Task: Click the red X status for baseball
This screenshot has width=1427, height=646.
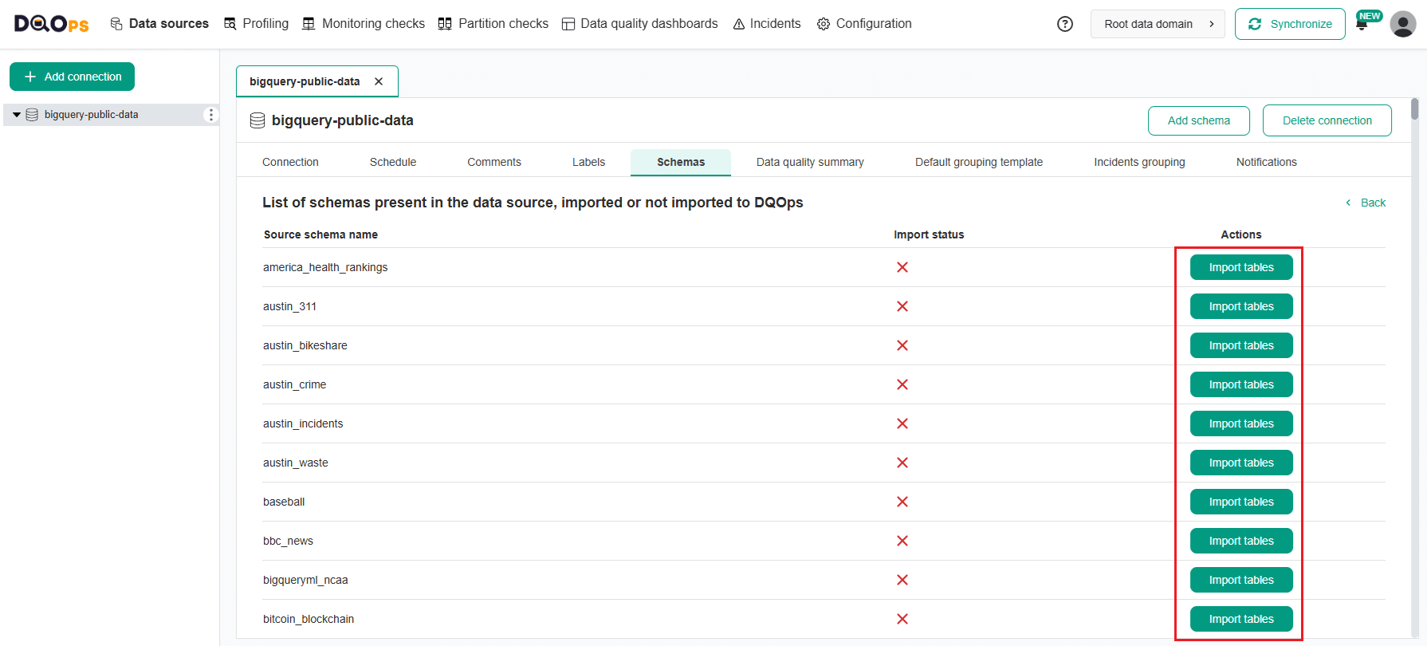Action: tap(902, 502)
